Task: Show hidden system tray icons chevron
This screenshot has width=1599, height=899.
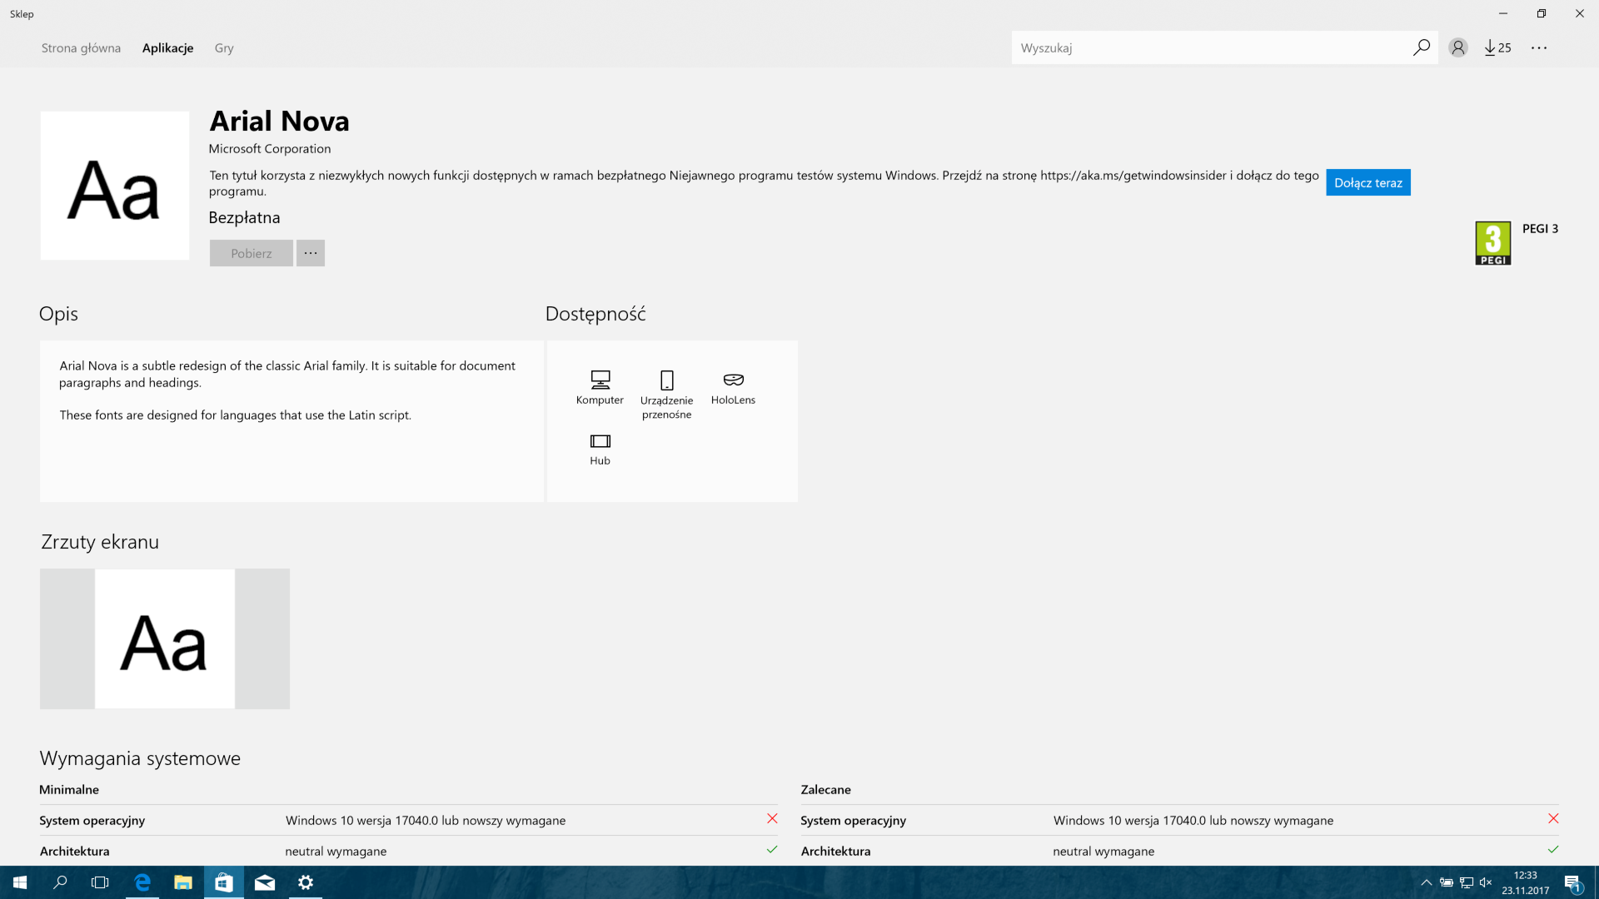Action: coord(1426,882)
